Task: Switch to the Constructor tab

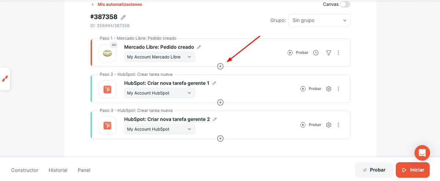Action: (x=25, y=170)
